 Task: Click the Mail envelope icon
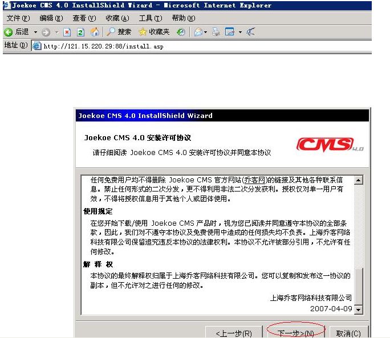198,32
